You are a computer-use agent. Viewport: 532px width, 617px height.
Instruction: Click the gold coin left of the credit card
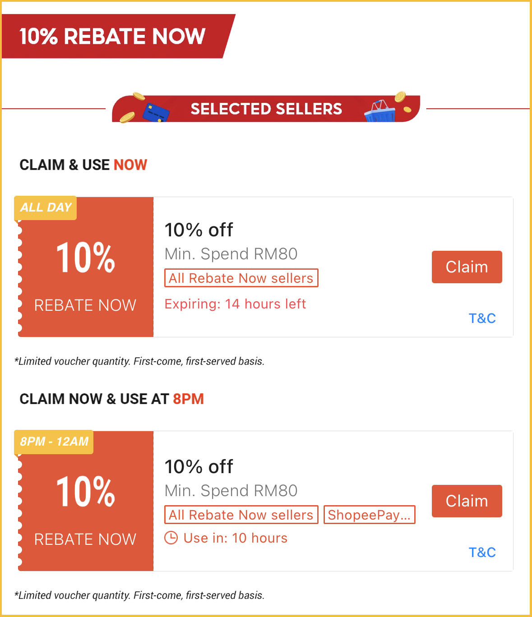[127, 117]
